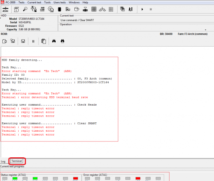The height and width of the screenshot is (181, 214).
Task: Click the computer data transfer icon
Action: (x=34, y=9)
